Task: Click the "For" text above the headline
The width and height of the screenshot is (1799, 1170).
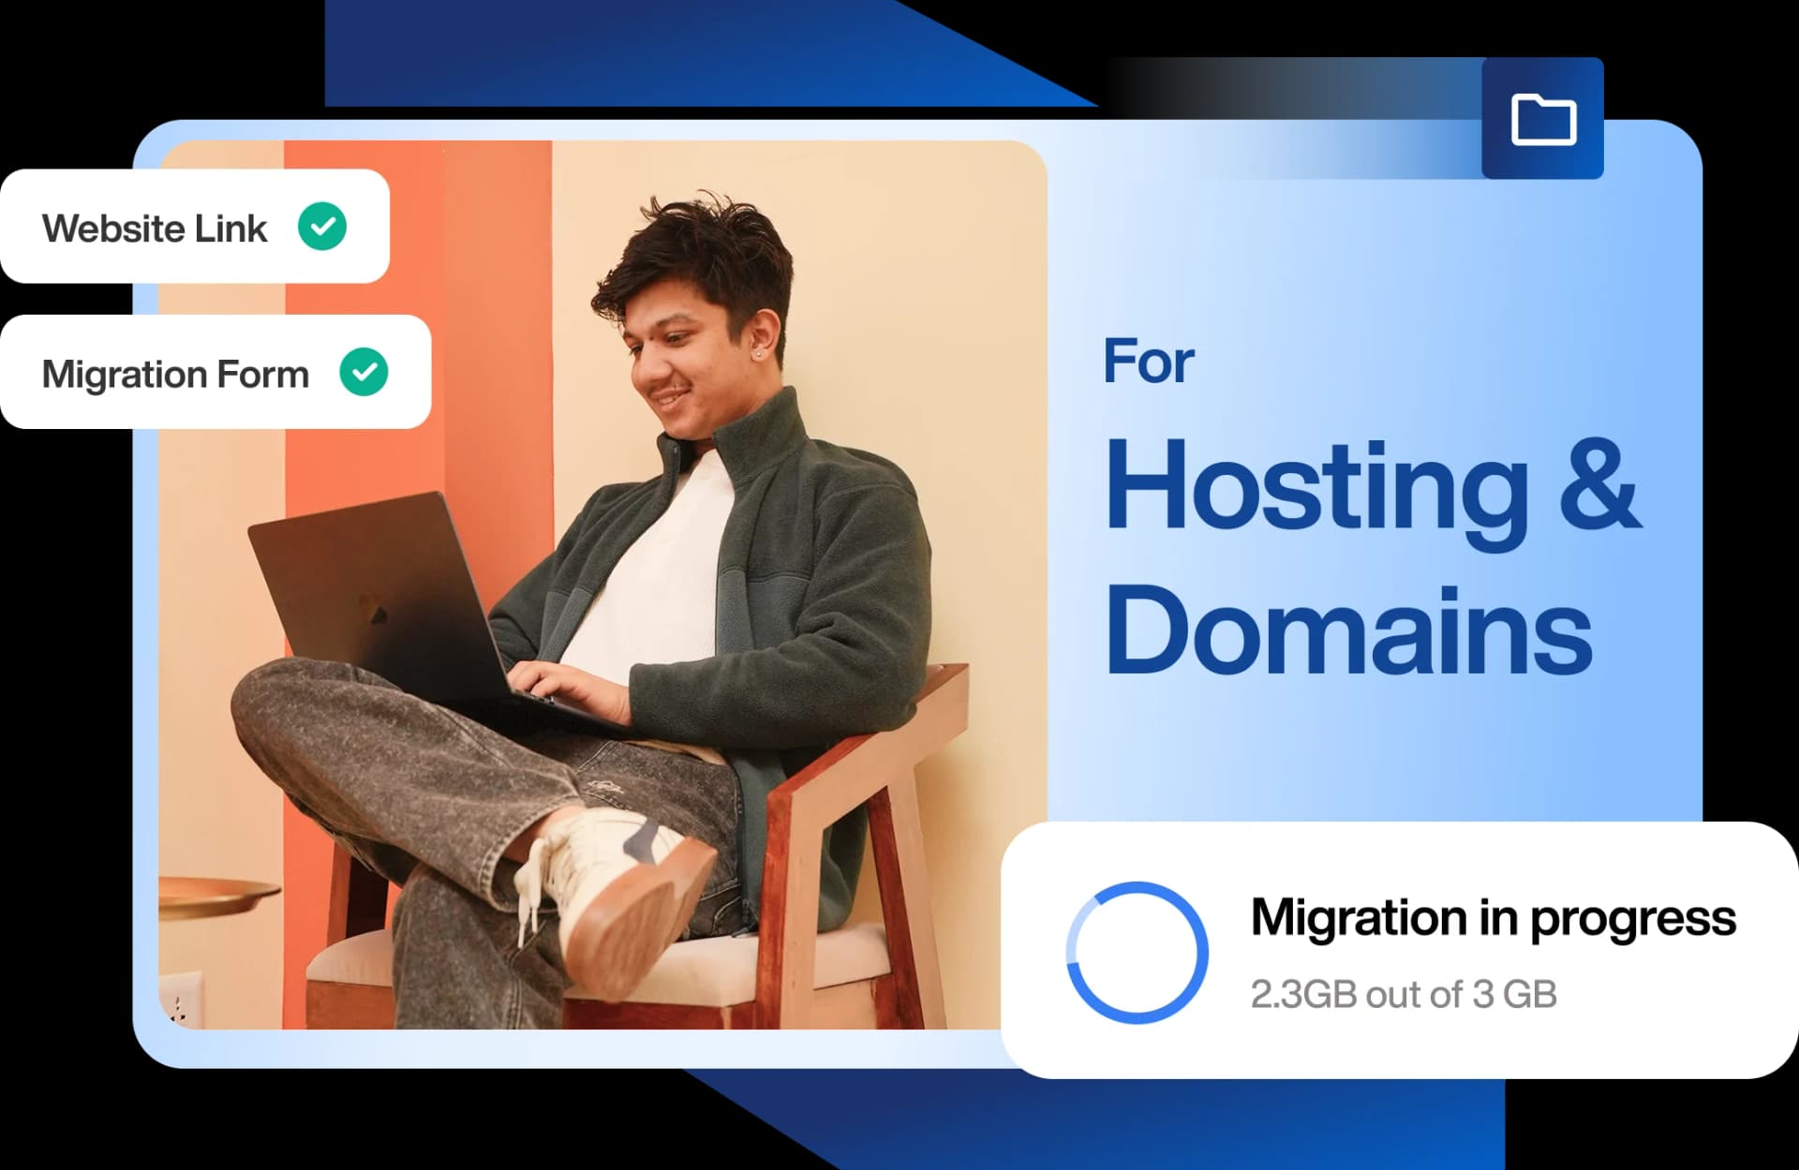Action: tap(1149, 362)
